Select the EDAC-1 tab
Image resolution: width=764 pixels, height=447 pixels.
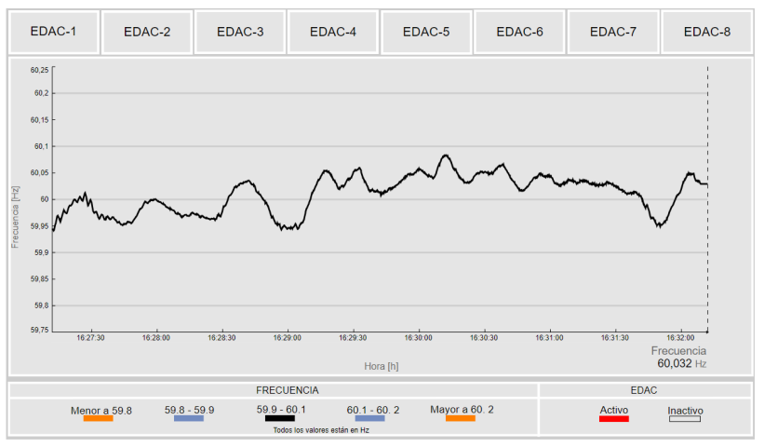click(x=54, y=32)
